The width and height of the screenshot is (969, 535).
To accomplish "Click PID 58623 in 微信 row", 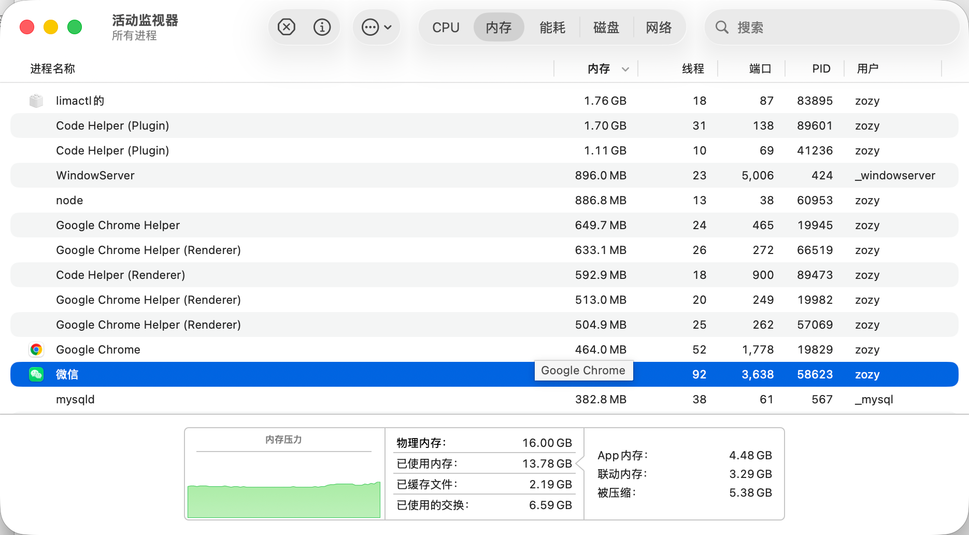I will 815,374.
